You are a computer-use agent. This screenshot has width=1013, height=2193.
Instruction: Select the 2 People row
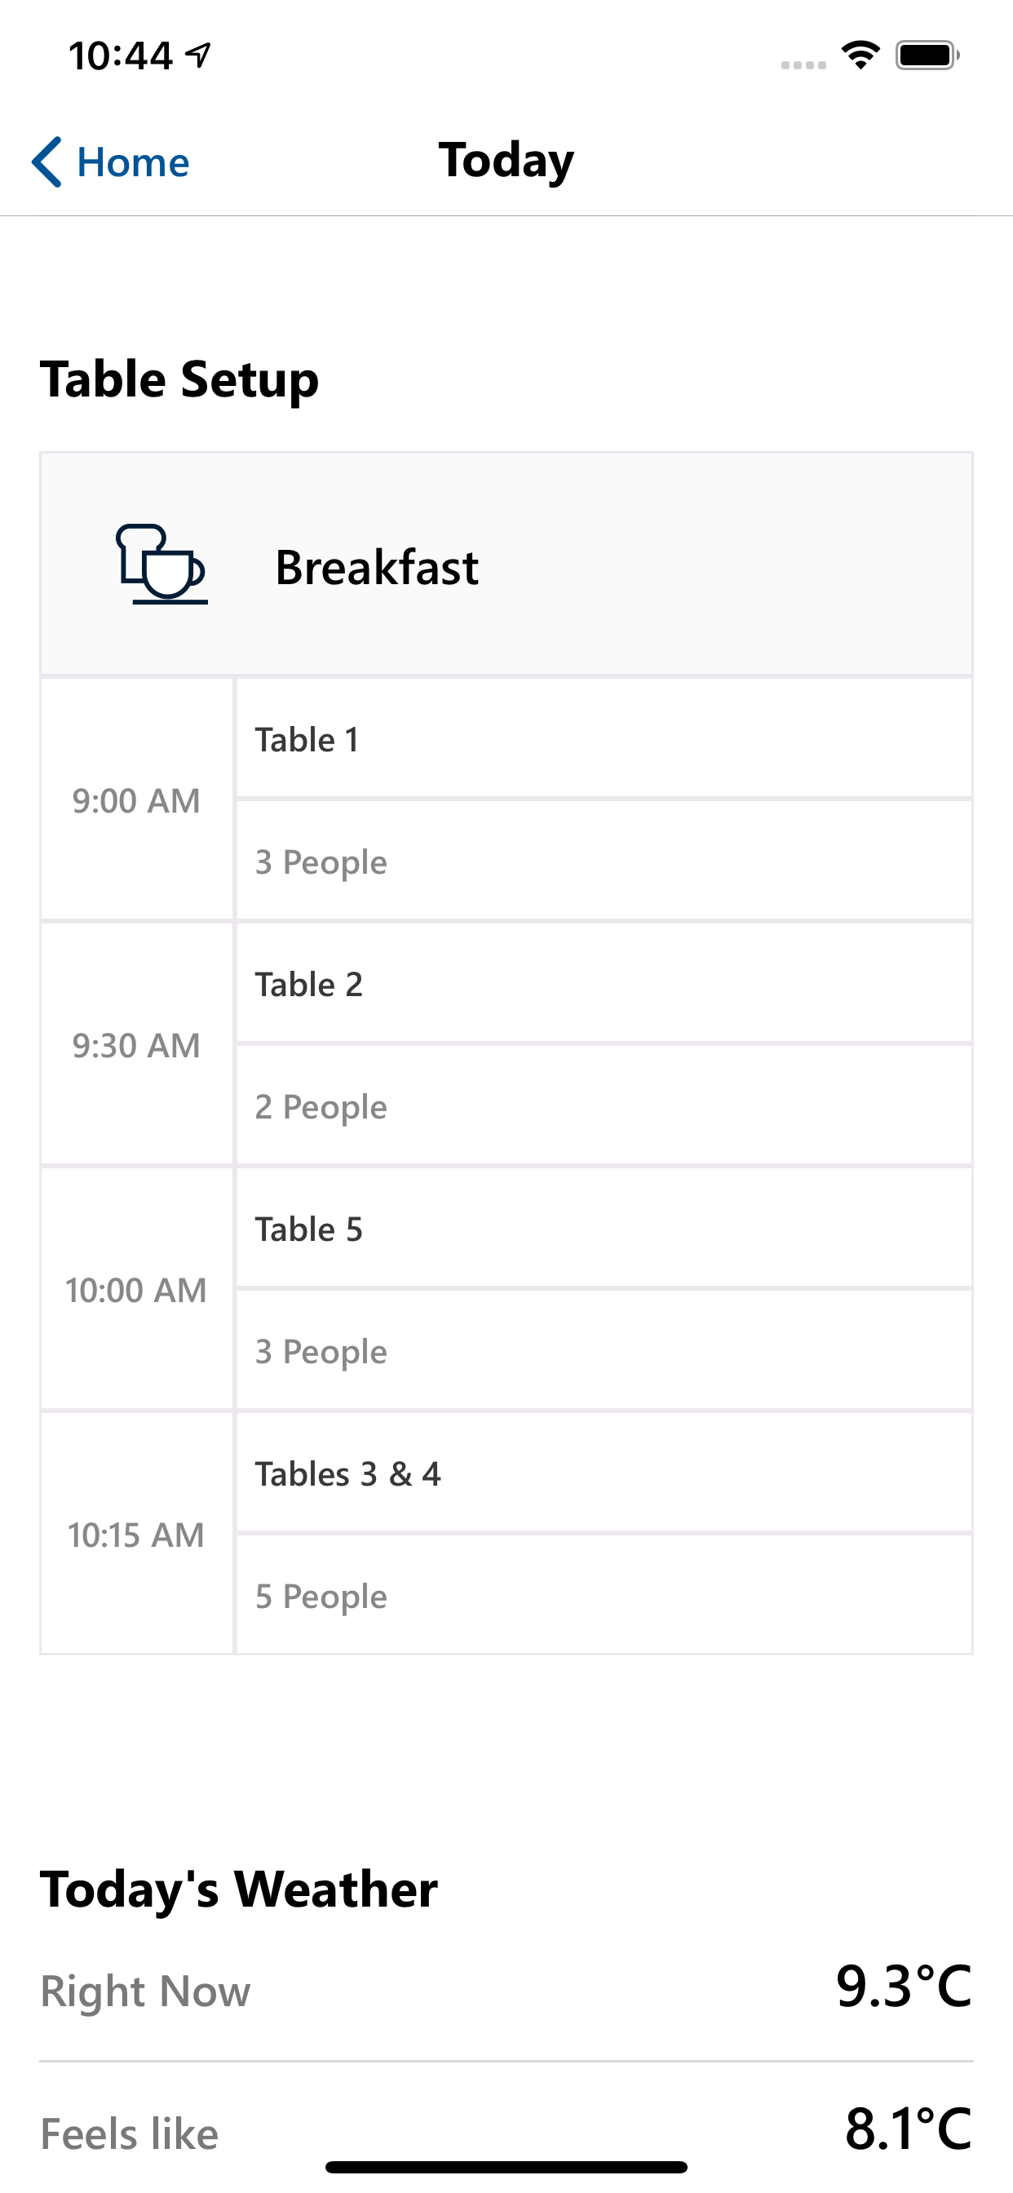click(604, 1105)
